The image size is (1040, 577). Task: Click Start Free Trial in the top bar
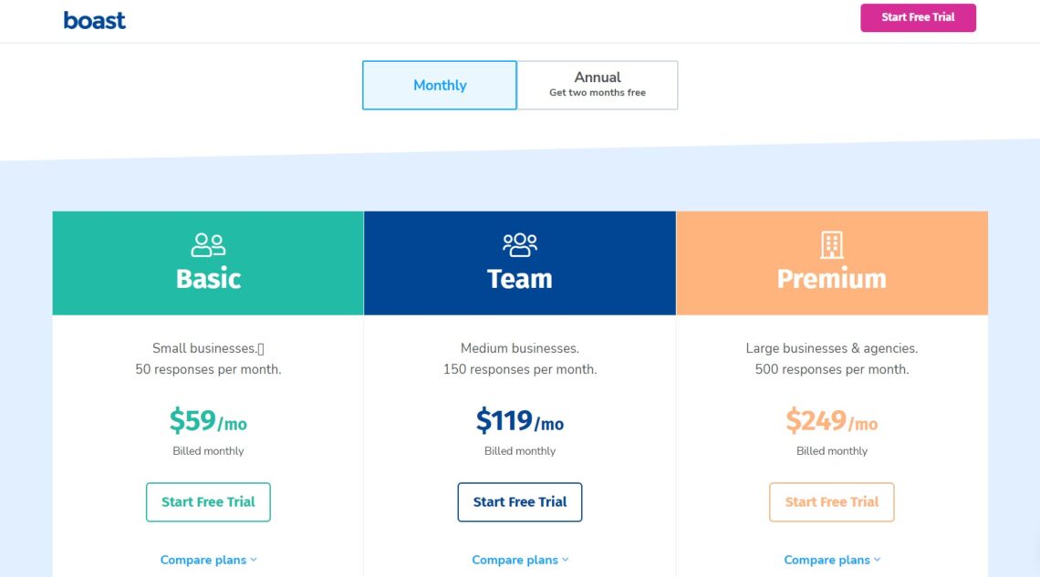pyautogui.click(x=918, y=17)
